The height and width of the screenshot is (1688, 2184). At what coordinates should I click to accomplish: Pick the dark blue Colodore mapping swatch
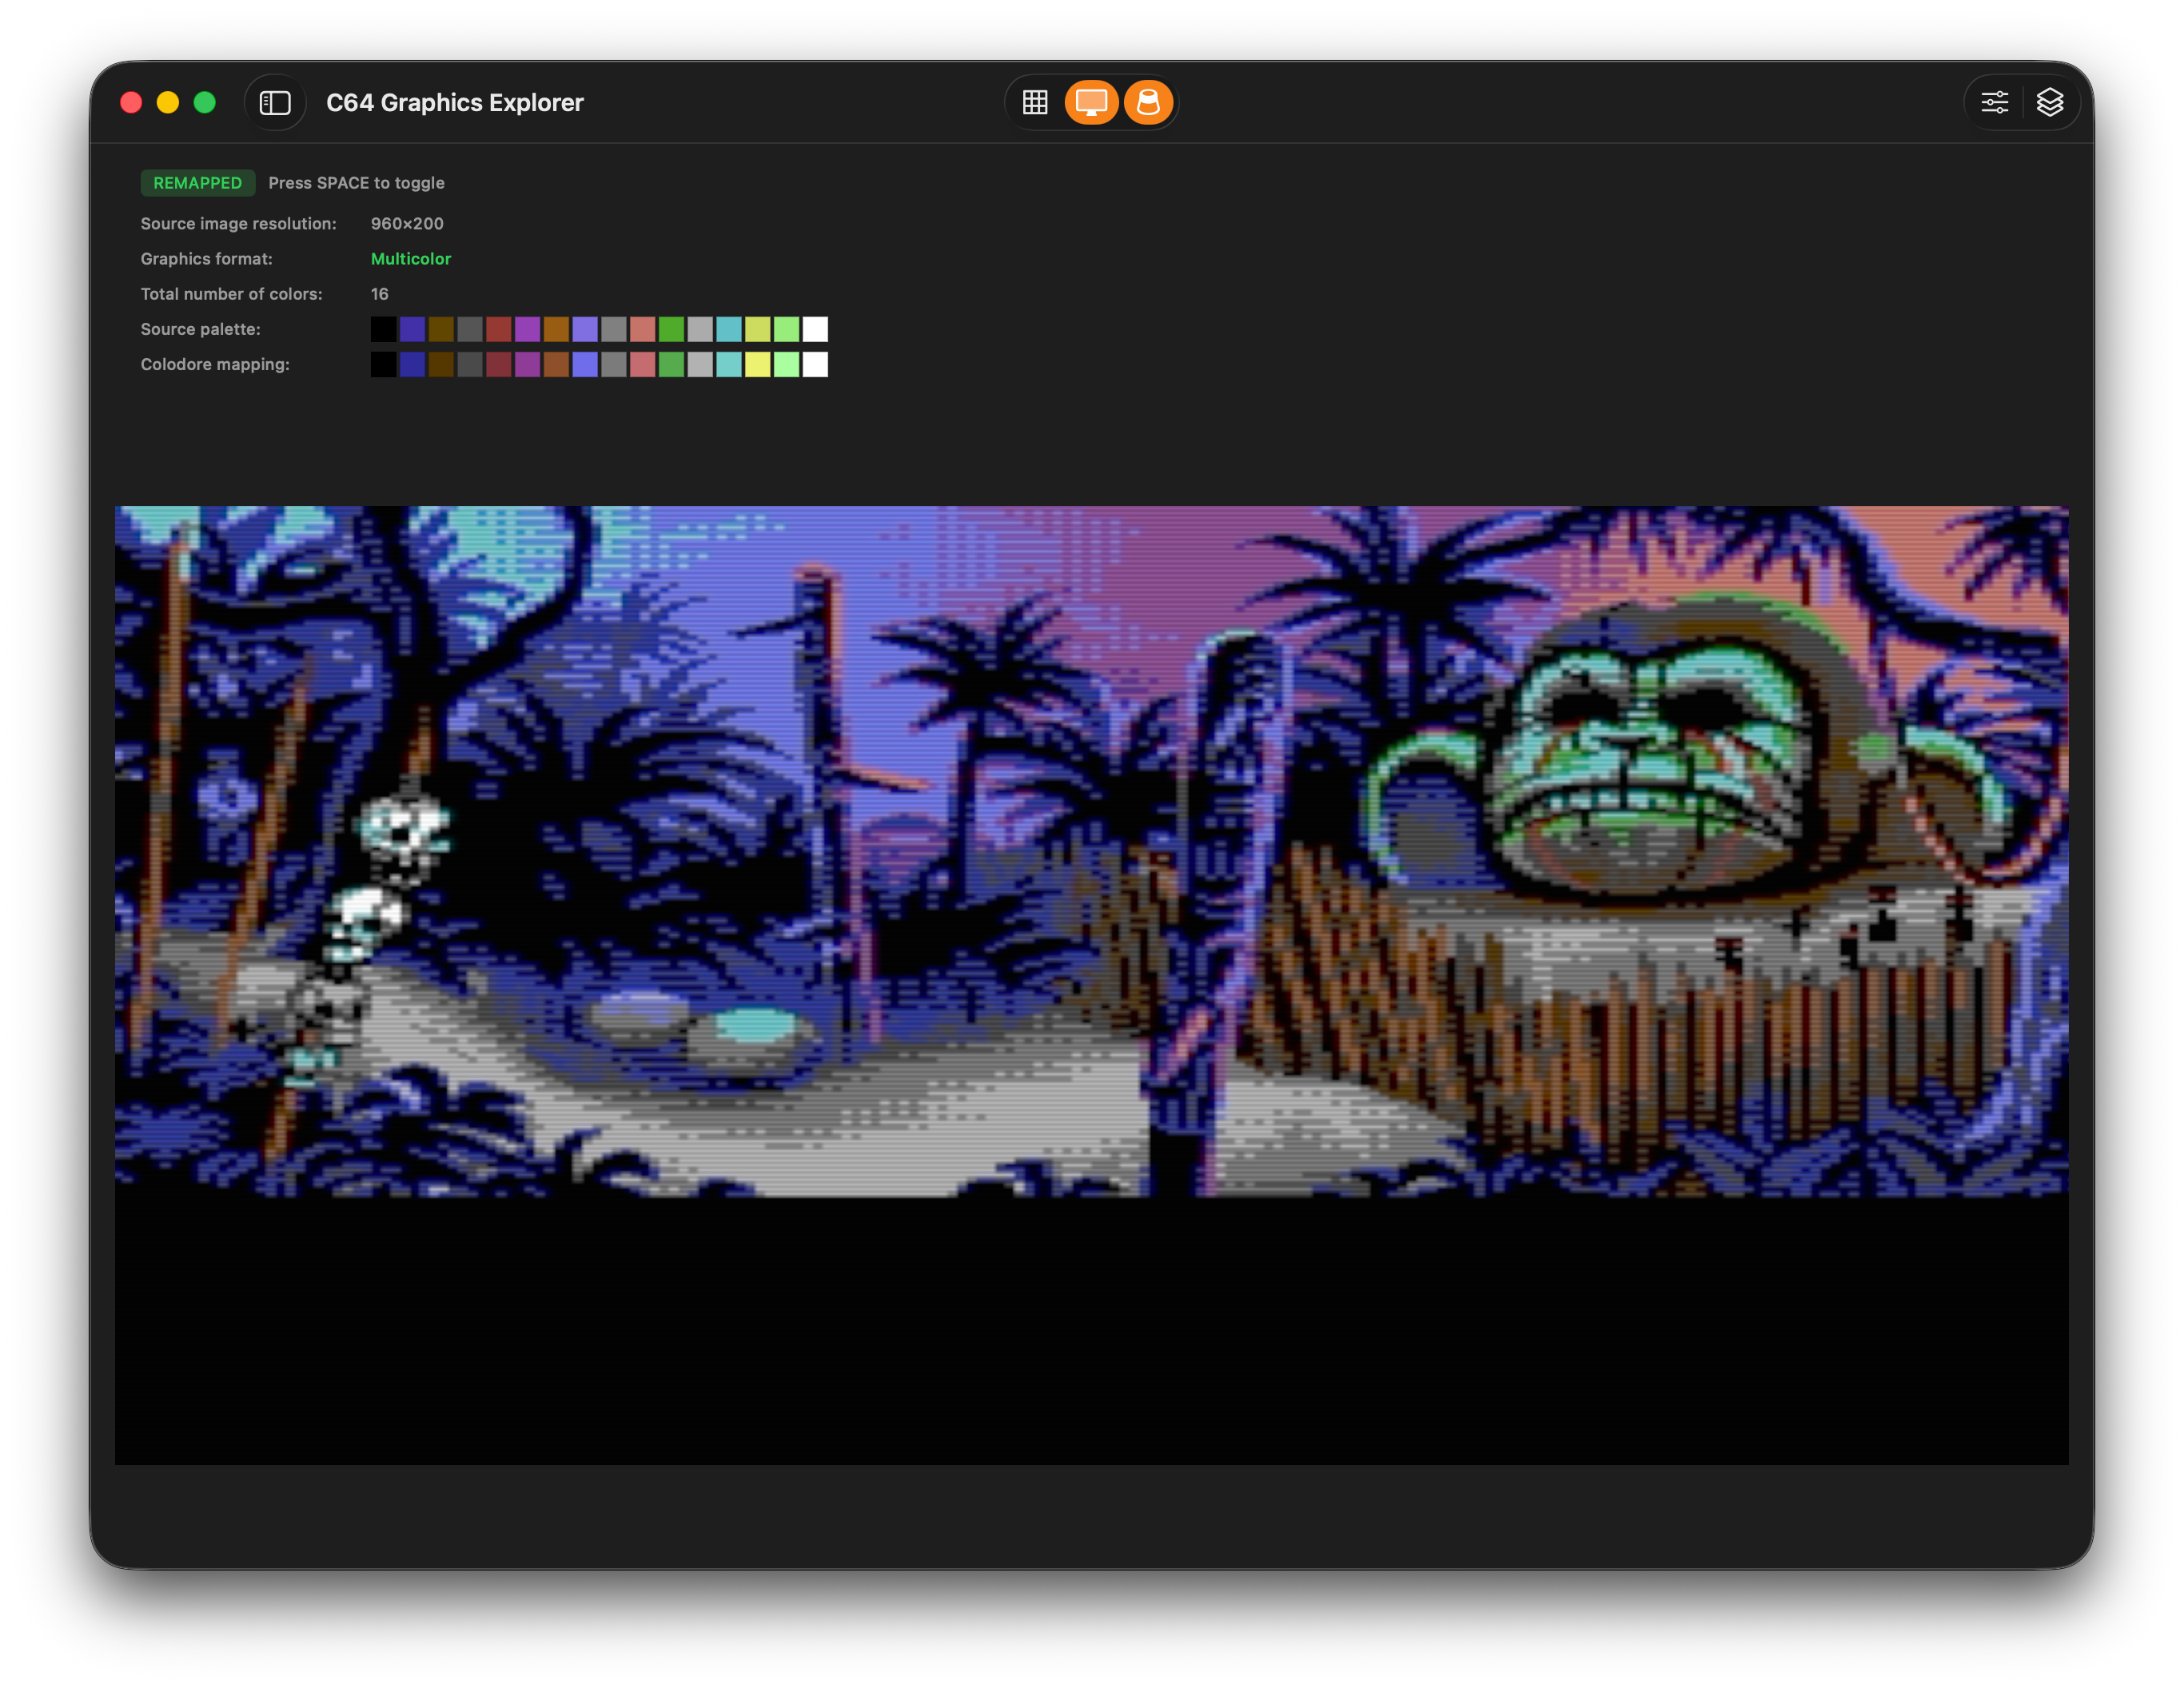pos(412,365)
